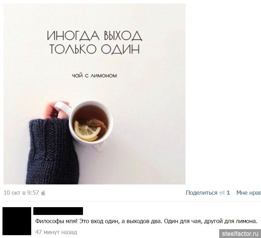The height and width of the screenshot is (238, 261).
Task: Open the commenter's blacked-out avatar
Action: [17, 221]
